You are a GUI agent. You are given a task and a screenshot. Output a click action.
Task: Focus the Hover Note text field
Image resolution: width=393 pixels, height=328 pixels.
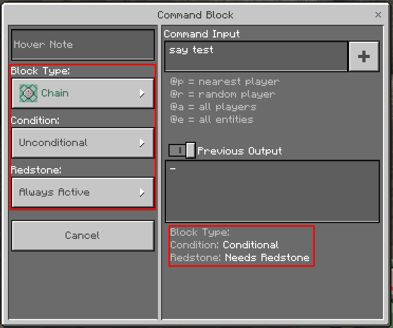click(82, 45)
